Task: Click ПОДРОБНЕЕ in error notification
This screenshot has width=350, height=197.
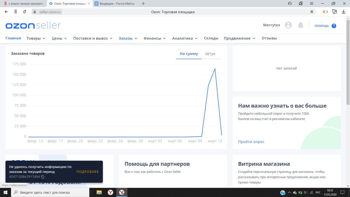Action: (87, 172)
